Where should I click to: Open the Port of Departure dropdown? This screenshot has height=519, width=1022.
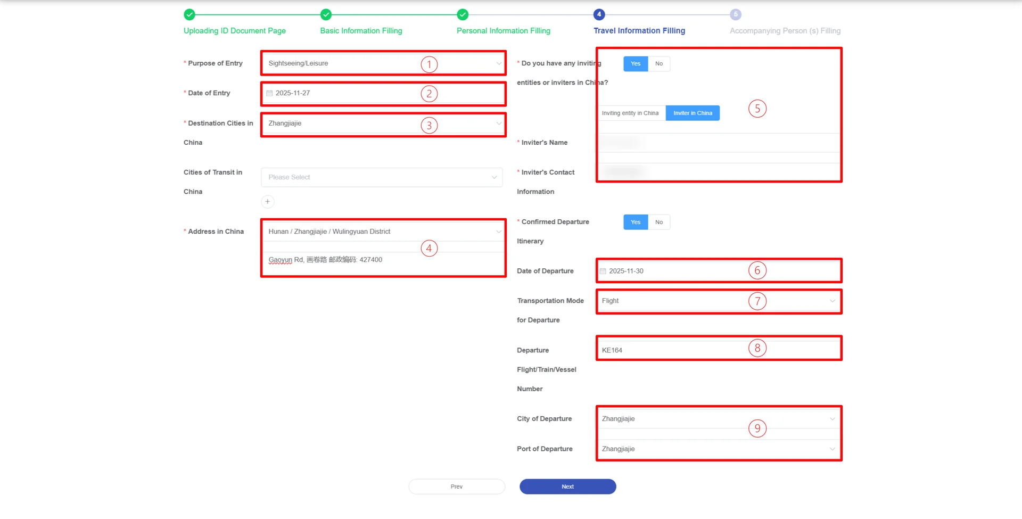pyautogui.click(x=719, y=449)
